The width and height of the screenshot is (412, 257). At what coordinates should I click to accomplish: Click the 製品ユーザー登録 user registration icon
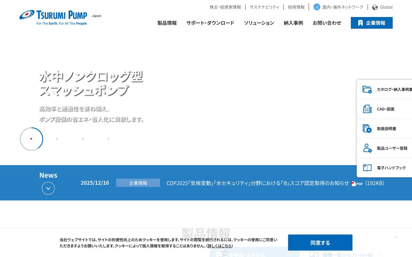(x=367, y=148)
